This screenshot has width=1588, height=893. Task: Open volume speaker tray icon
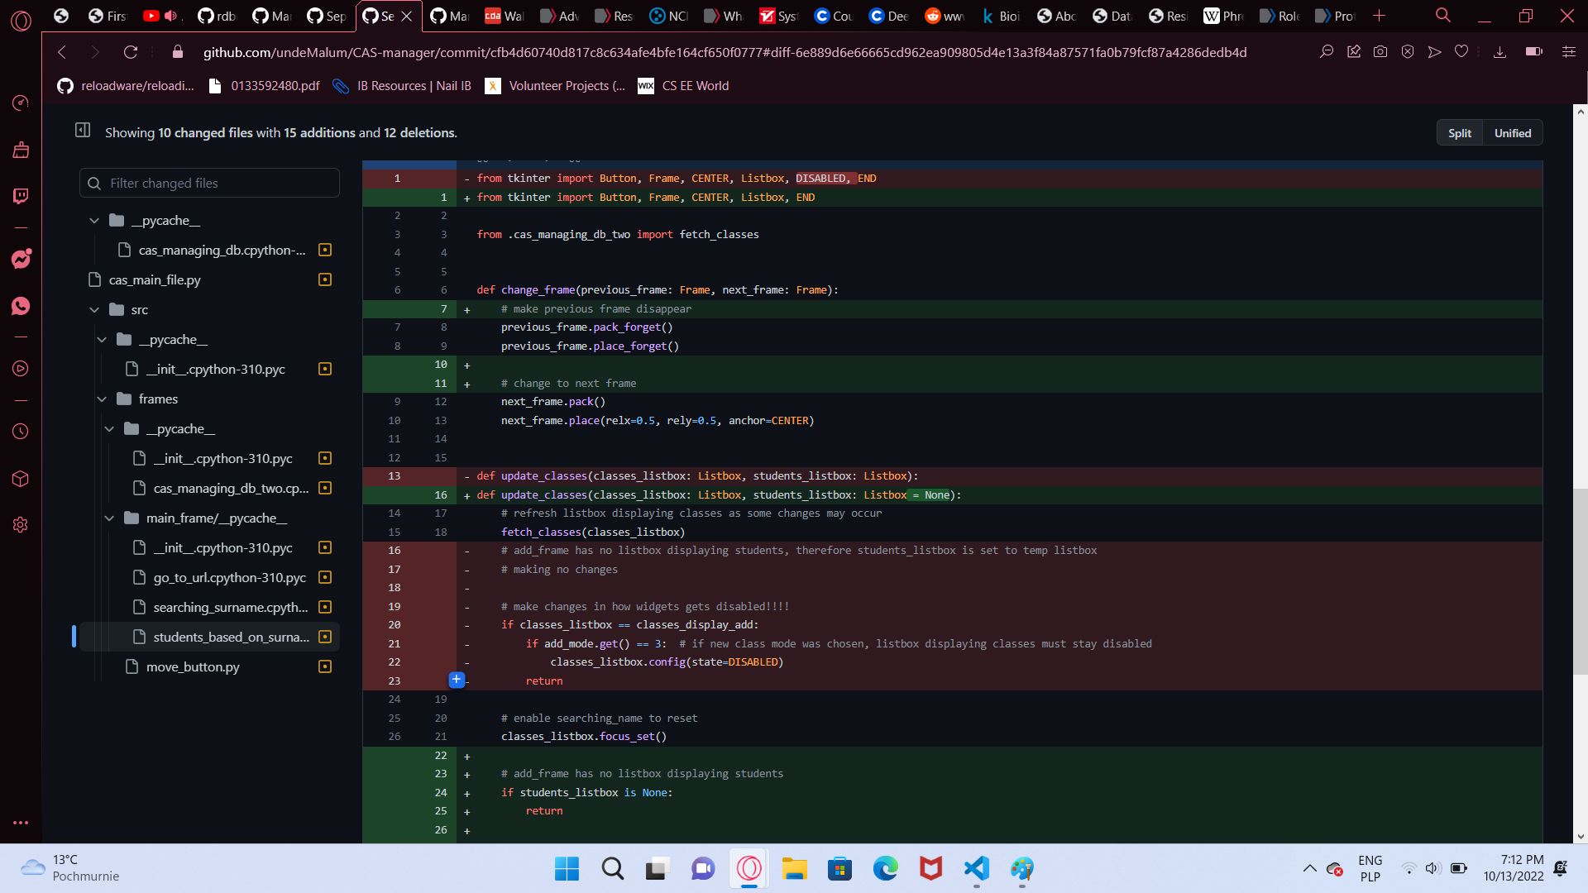point(1433,868)
